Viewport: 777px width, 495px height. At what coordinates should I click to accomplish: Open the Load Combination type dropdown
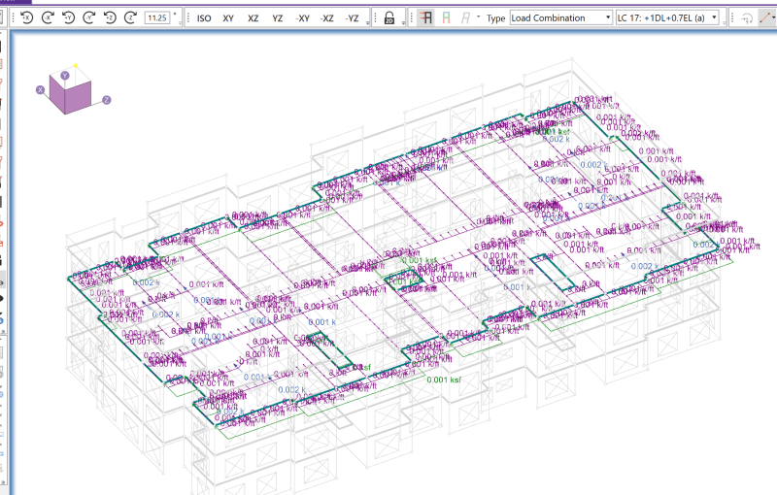[561, 17]
